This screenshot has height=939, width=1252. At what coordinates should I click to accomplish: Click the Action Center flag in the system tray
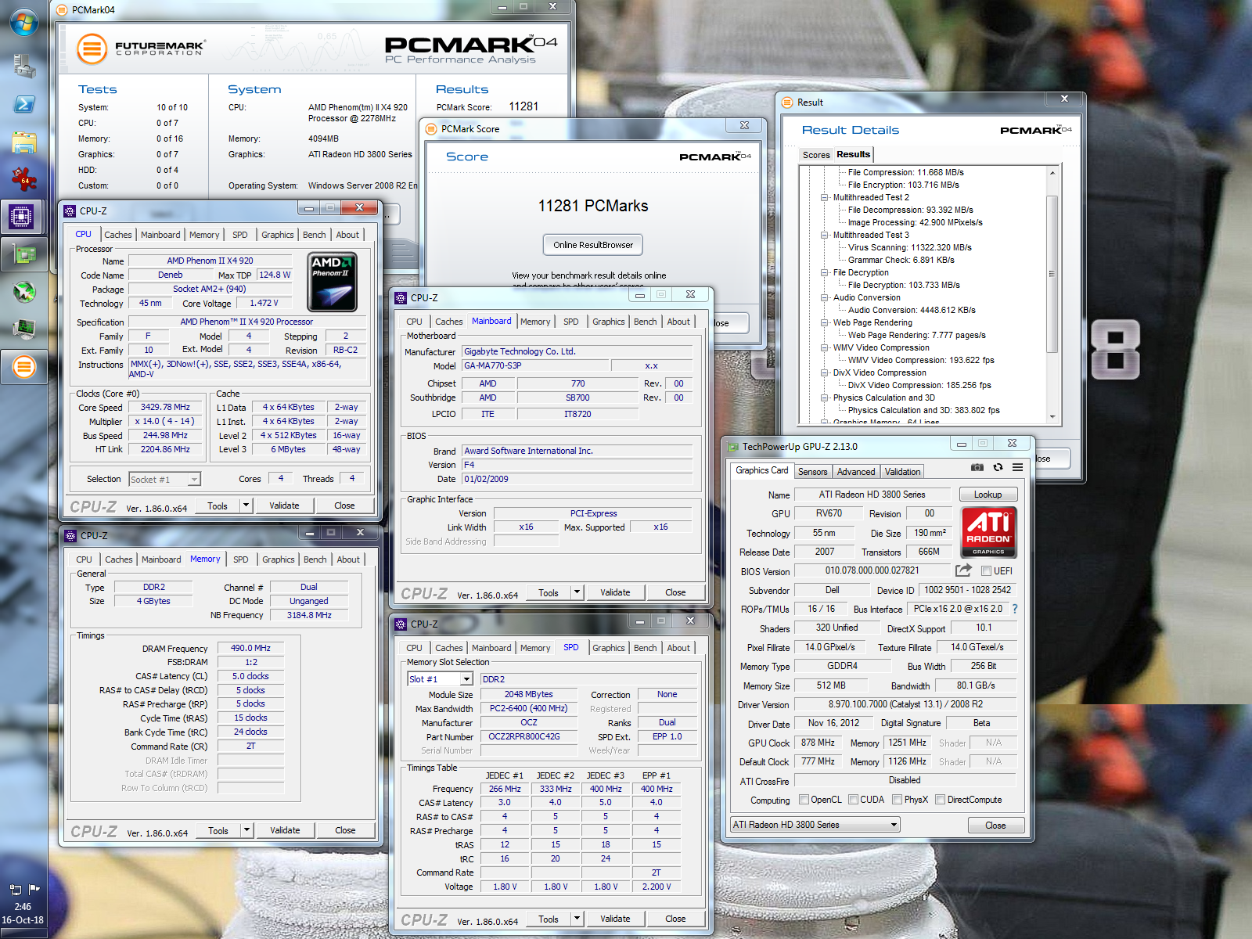(34, 889)
